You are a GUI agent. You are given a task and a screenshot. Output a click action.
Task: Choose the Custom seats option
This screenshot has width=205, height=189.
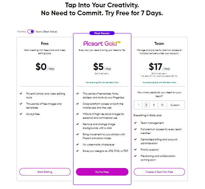point(175,105)
